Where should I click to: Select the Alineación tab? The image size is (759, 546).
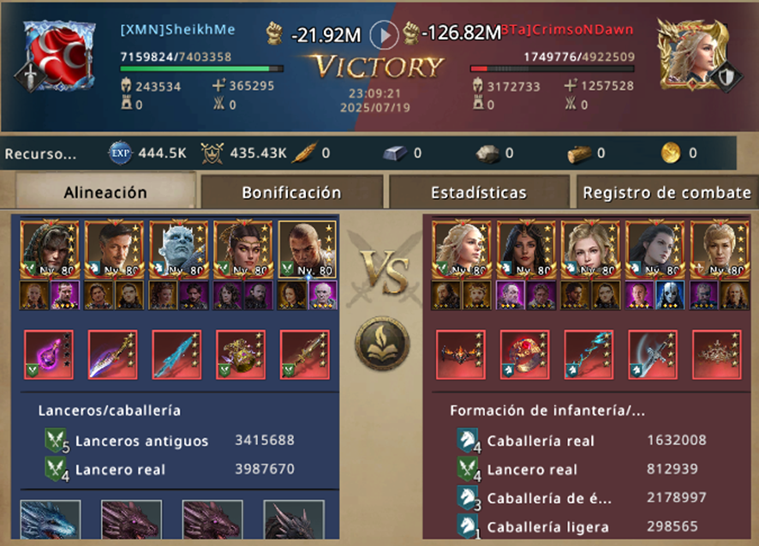[x=105, y=191]
